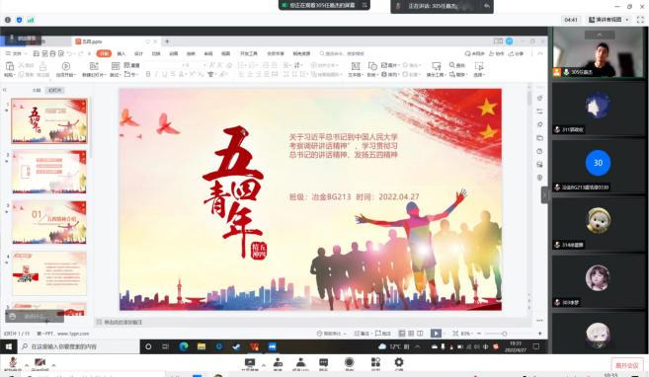Open the 开始 ribbon tab
The width and height of the screenshot is (649, 377).
click(x=104, y=53)
